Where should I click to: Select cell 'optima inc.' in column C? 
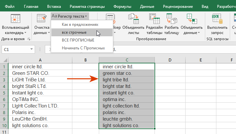127,99
